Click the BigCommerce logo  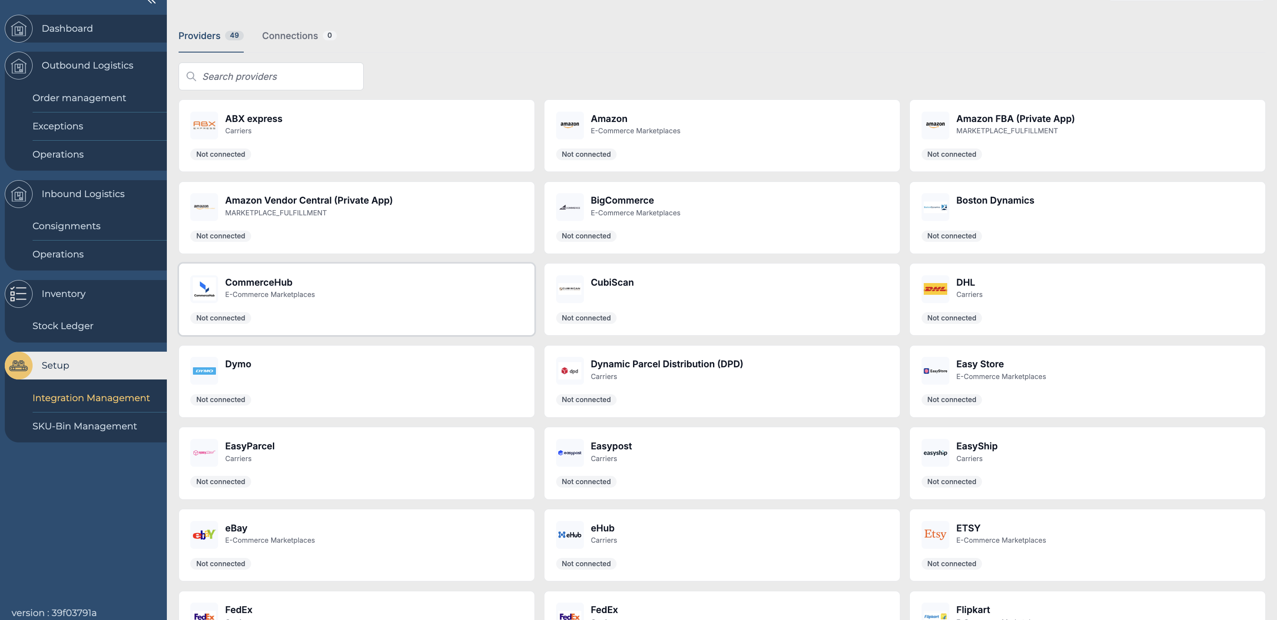click(x=570, y=207)
